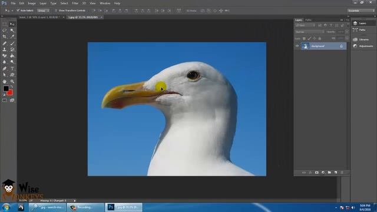Select the Crop tool
This screenshot has width=377, height=212.
tap(5, 37)
